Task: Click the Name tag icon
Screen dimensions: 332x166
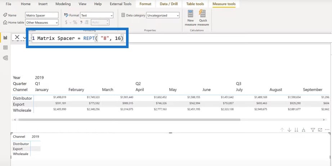Action: 5,15
